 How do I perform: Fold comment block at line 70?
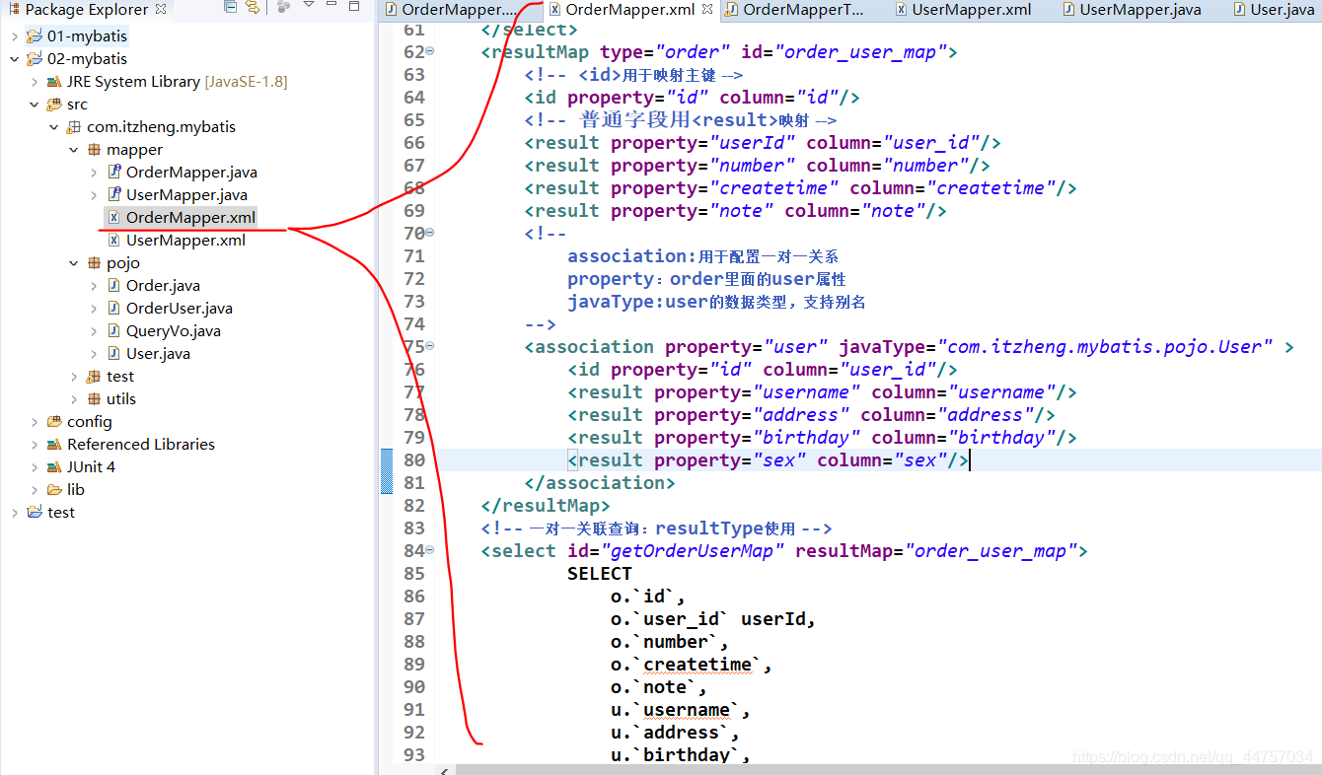[x=429, y=233]
